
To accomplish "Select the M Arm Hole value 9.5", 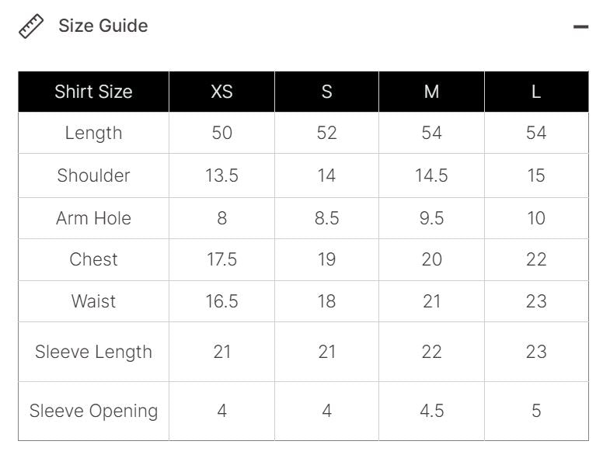I will pyautogui.click(x=431, y=218).
